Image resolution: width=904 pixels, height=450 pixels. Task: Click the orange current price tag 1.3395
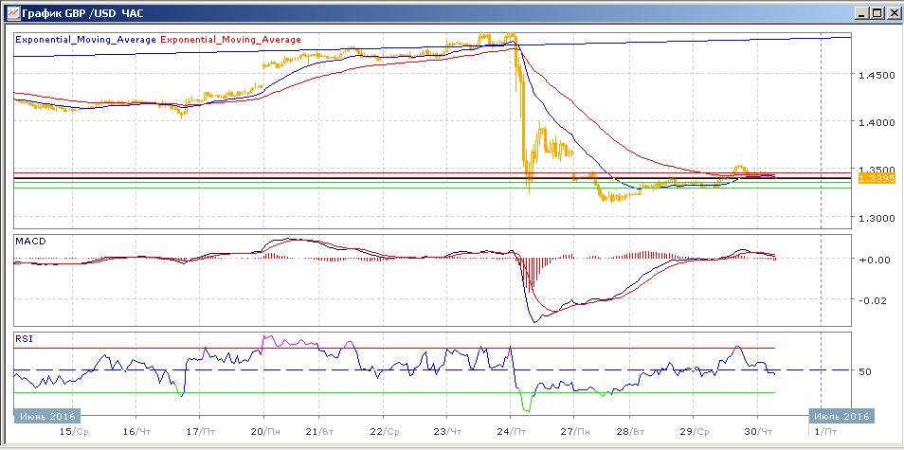point(872,178)
